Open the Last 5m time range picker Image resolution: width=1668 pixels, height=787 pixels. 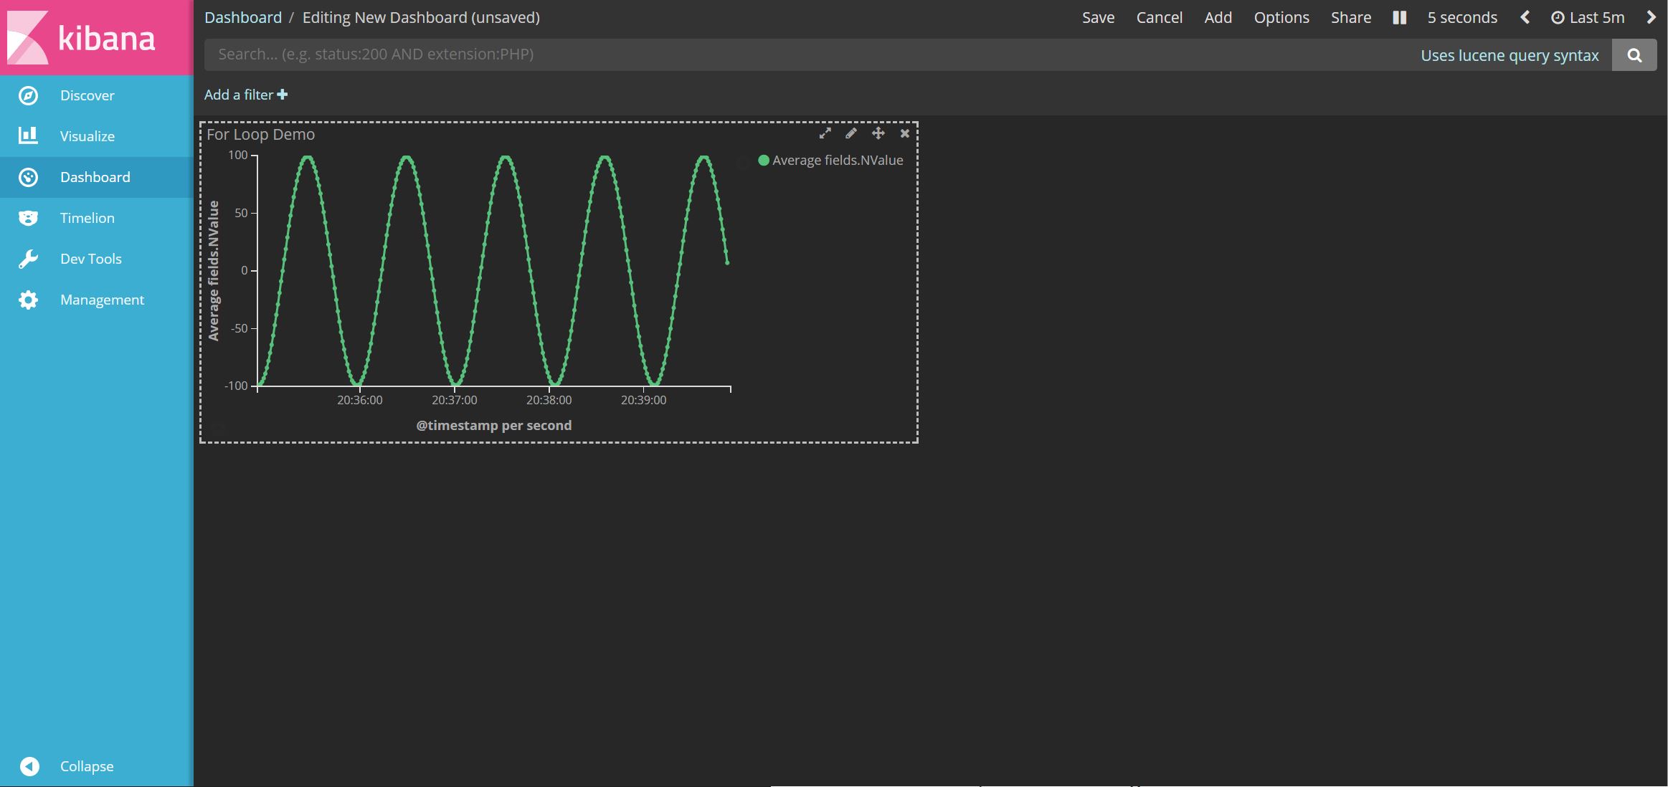[x=1588, y=17]
